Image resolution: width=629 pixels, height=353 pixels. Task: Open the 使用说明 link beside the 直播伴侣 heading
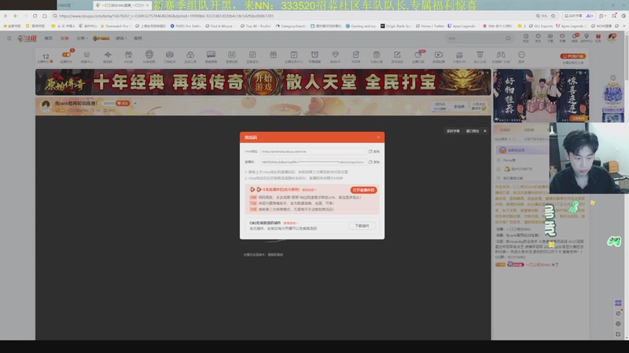tap(308, 190)
